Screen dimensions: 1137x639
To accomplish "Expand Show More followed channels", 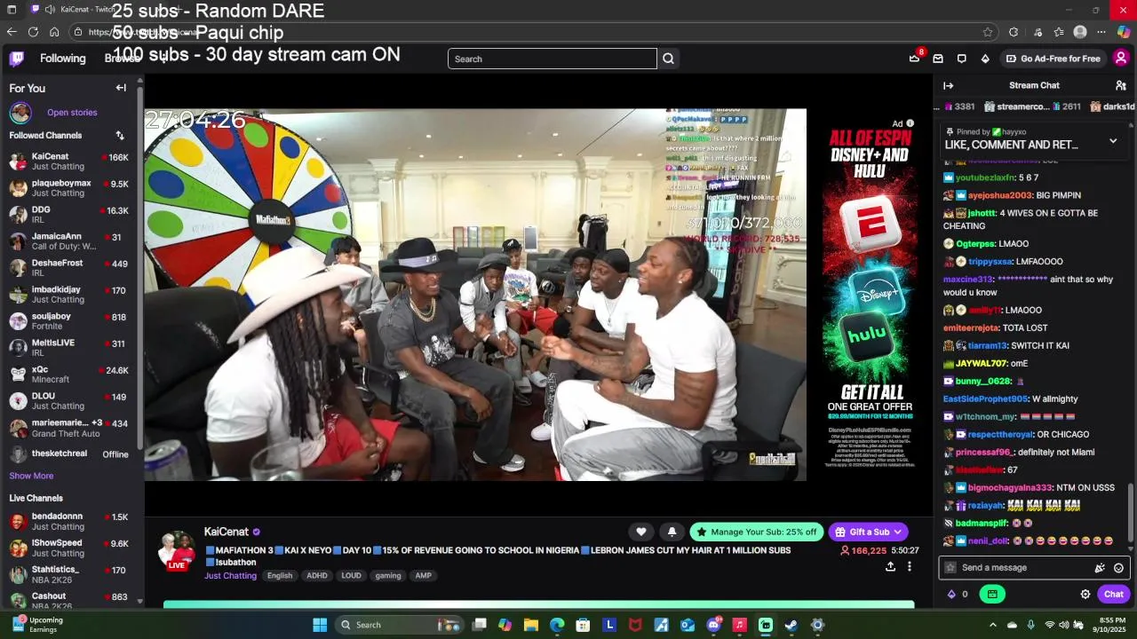I will tap(31, 476).
